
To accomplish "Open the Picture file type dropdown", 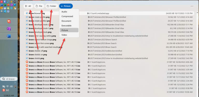I will tap(66, 6).
